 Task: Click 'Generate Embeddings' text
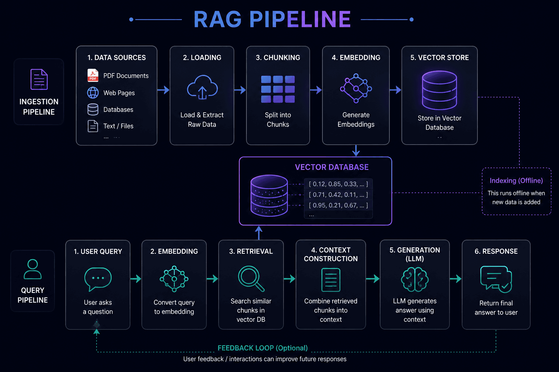click(x=356, y=120)
